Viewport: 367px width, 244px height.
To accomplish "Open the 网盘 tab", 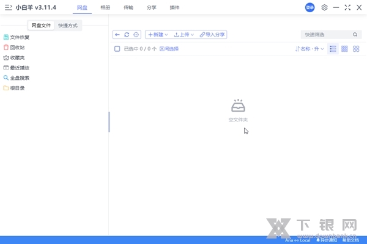I will pyautogui.click(x=82, y=7).
